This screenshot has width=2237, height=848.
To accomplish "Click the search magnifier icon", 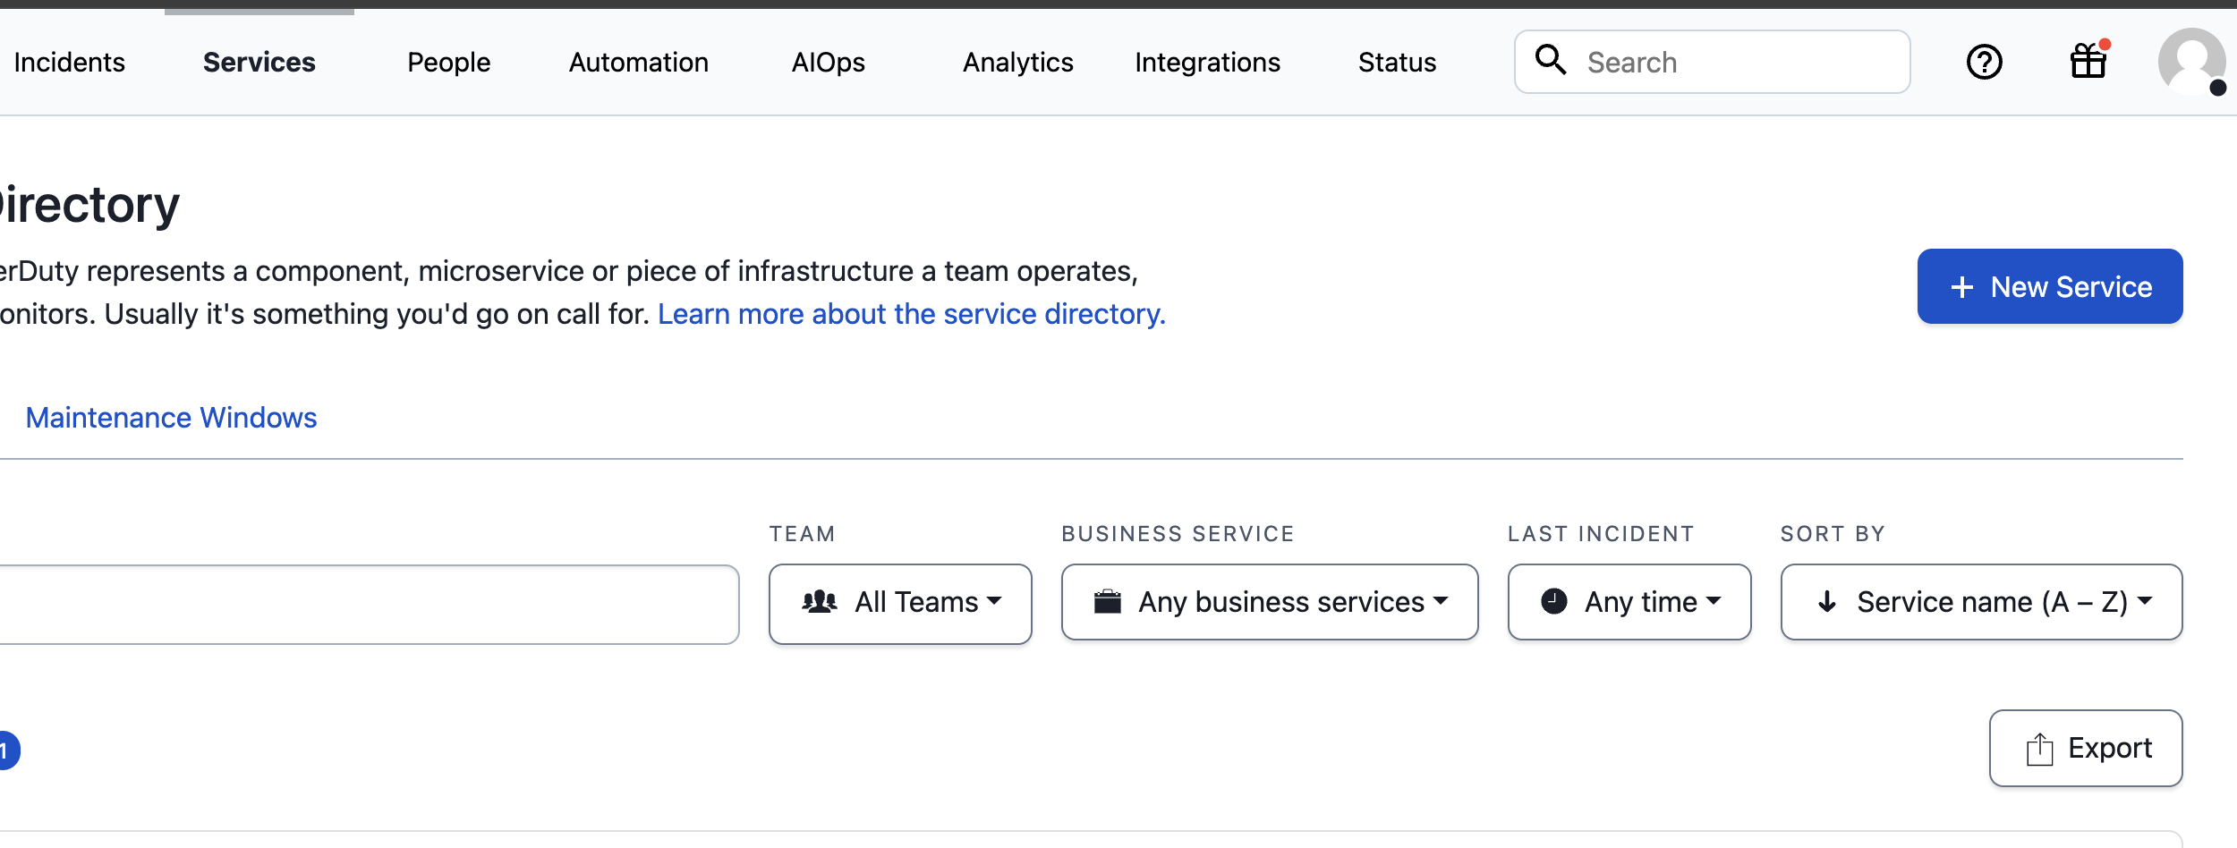I will [1552, 59].
